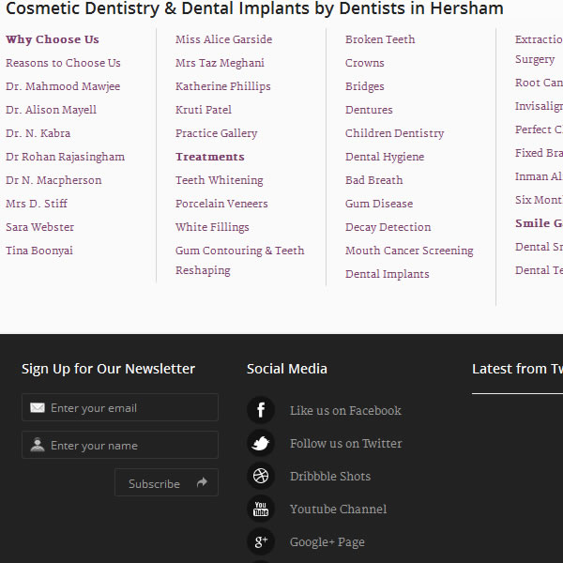The height and width of the screenshot is (563, 563).
Task: Click the person icon in name field
Action: coord(38,446)
